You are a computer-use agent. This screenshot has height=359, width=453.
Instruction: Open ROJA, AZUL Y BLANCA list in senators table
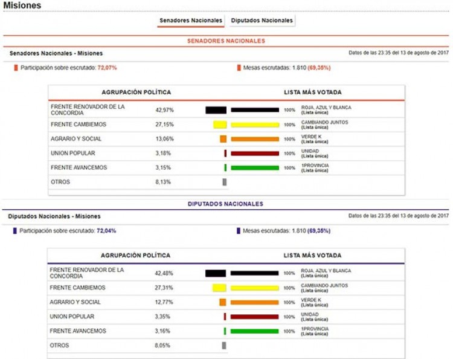click(326, 108)
